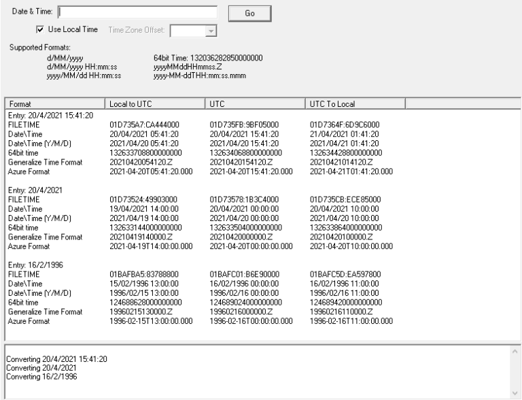Click the log pane scroll down arrow

coord(515,393)
